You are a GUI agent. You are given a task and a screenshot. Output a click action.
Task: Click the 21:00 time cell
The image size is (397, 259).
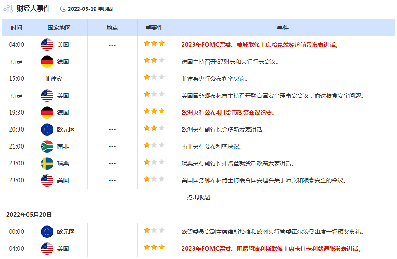pos(17,146)
